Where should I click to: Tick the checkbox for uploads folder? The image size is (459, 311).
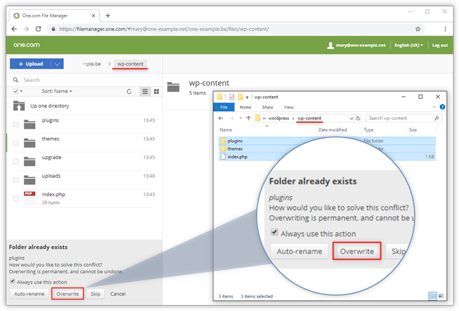pos(16,180)
